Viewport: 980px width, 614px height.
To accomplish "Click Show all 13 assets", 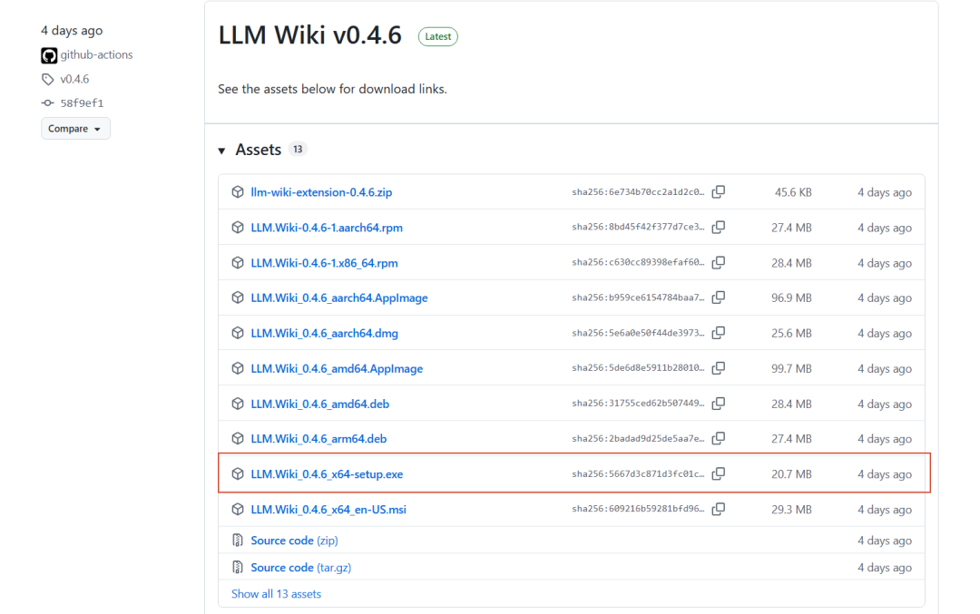I will coord(276,594).
